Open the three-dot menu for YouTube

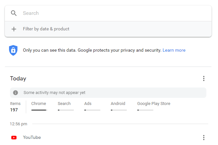(203, 138)
